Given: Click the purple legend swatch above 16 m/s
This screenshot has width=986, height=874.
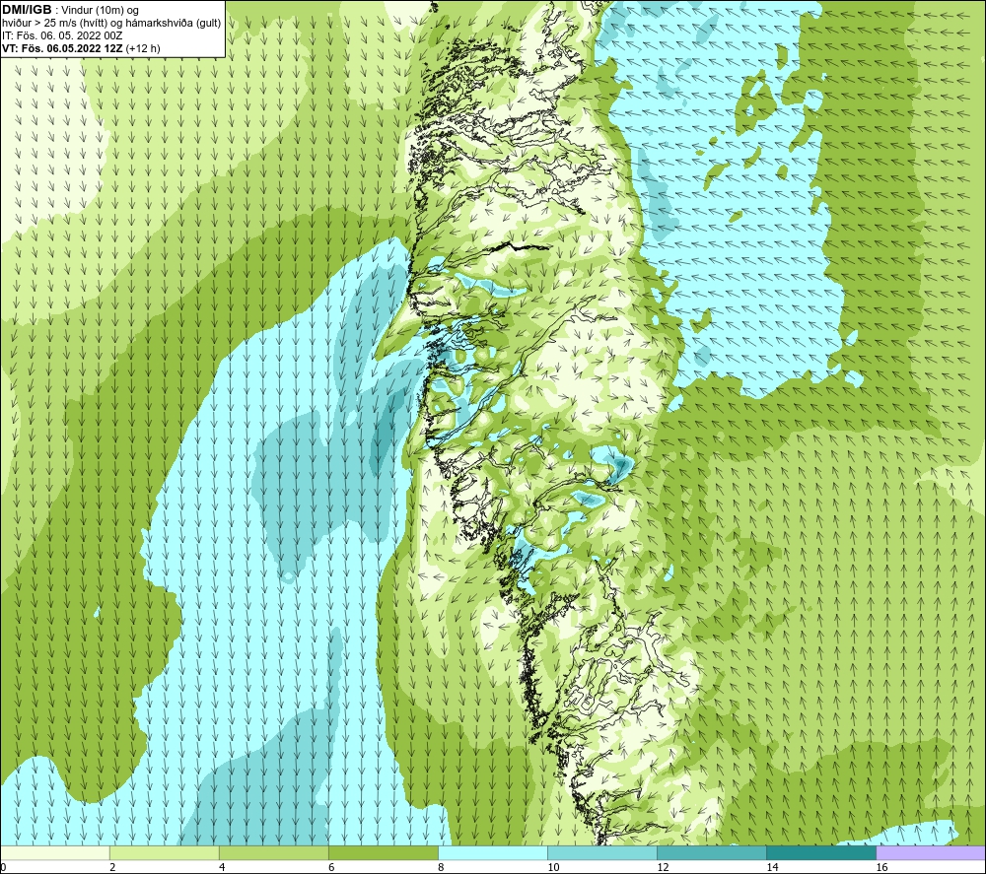Looking at the screenshot, I should (931, 853).
